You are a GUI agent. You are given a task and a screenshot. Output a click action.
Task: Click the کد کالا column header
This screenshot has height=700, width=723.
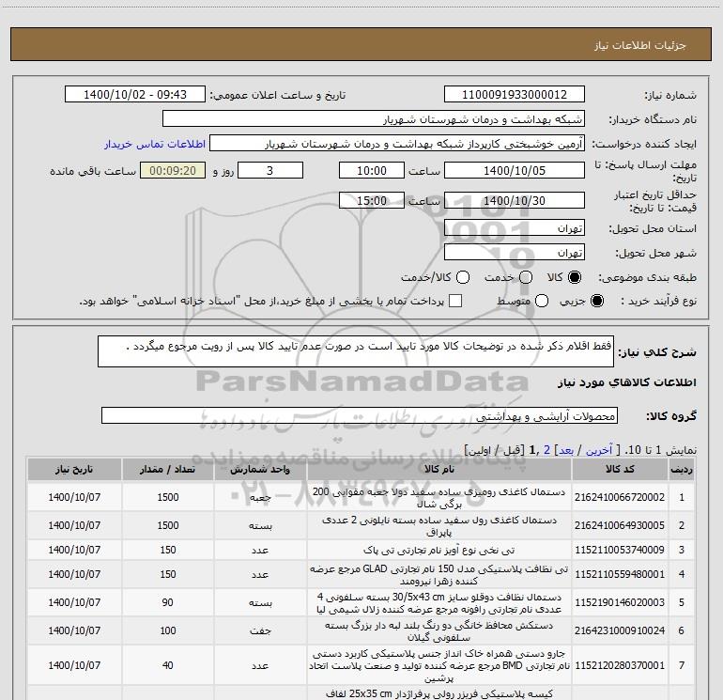coord(620,469)
